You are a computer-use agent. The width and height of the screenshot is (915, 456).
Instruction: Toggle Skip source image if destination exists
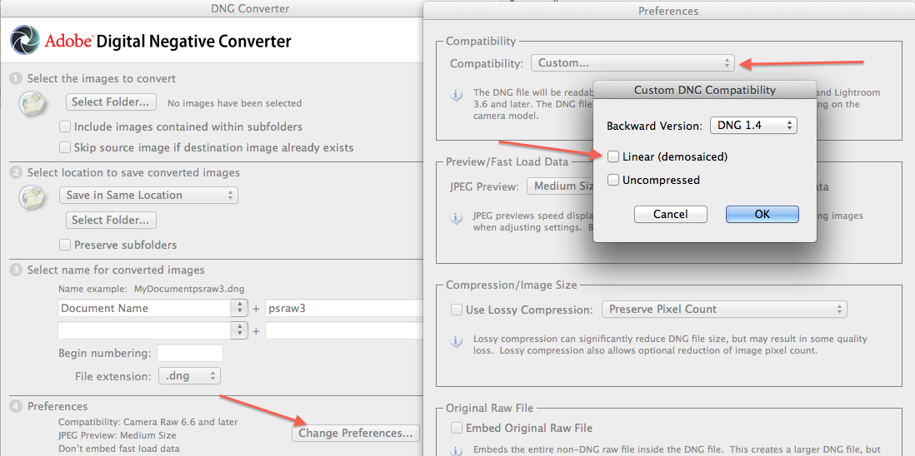click(x=65, y=147)
